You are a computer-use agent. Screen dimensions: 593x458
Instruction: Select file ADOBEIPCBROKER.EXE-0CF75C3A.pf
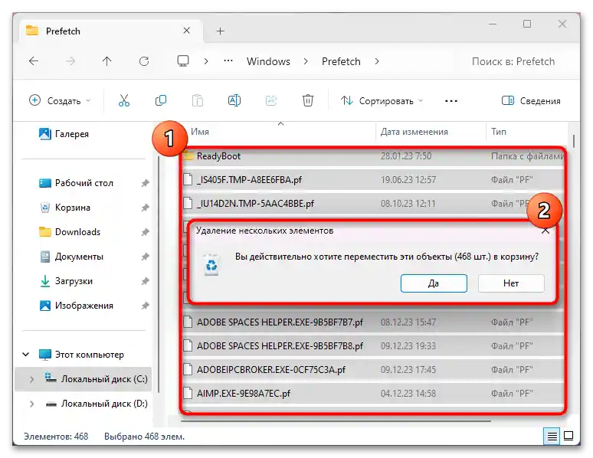pos(374,369)
